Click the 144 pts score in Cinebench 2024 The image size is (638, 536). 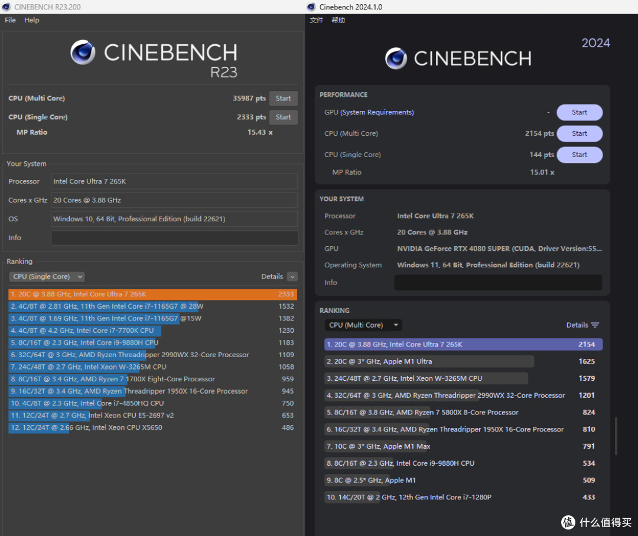pyautogui.click(x=542, y=155)
